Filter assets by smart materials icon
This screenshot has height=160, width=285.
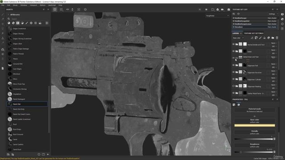pos(13,23)
